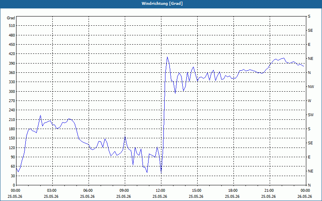Select the 'Grad' unit label on the axis
This screenshot has height=201, width=322.
click(x=11, y=18)
